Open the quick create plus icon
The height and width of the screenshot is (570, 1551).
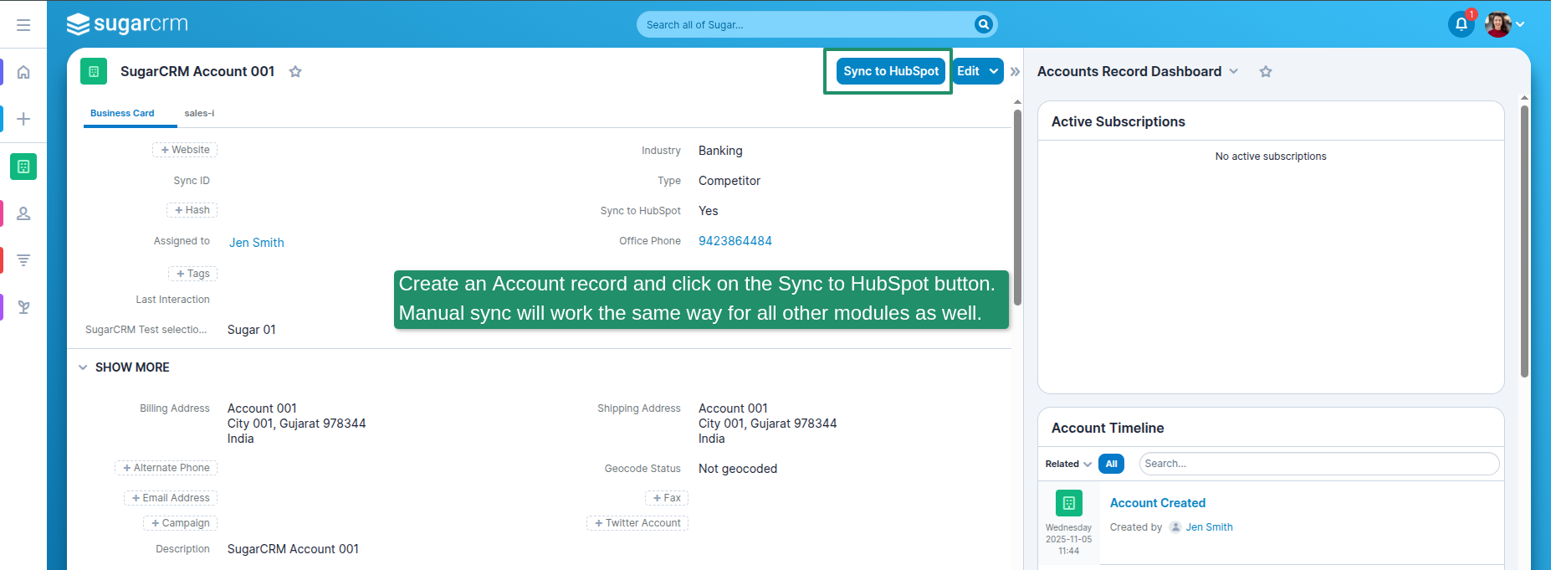pos(23,119)
